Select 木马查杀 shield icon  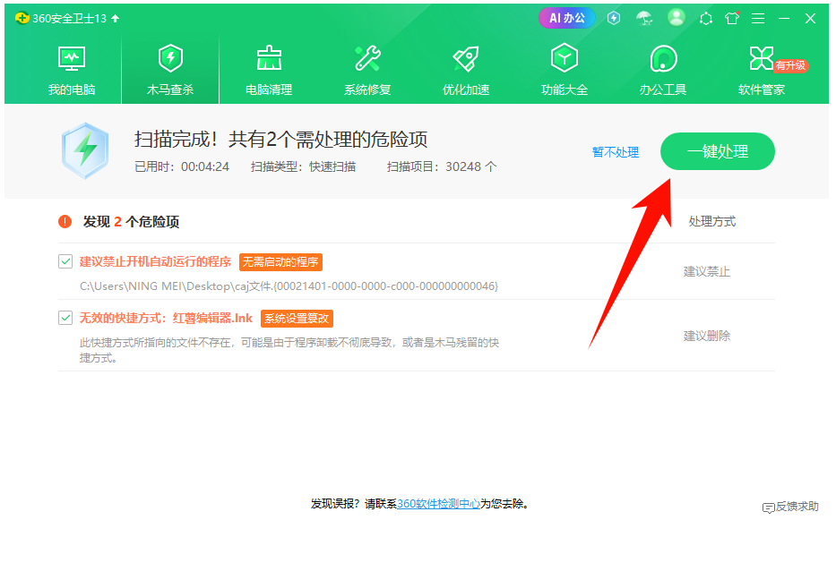[x=170, y=59]
